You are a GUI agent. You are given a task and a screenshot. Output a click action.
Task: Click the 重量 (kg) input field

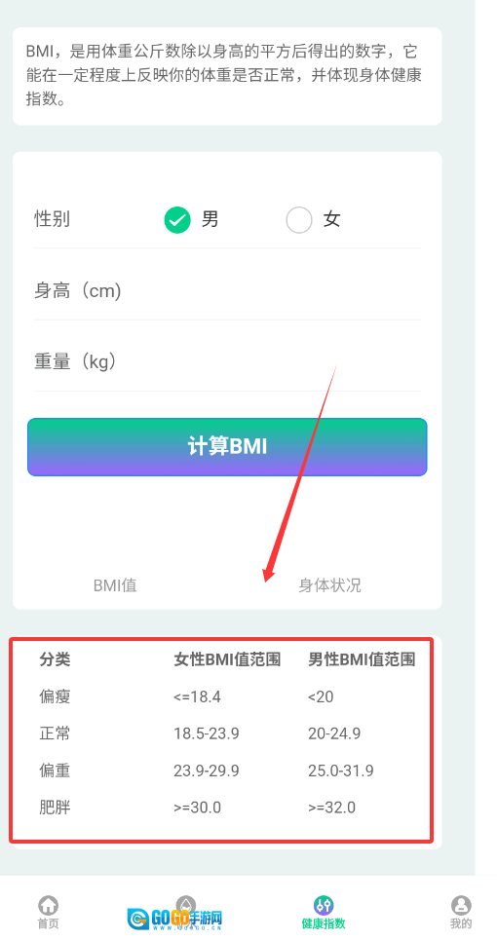227,361
